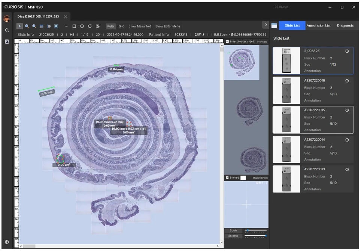The height and width of the screenshot is (251, 361).
Task: Open the user avatar in left sidebar
Action: coord(7,19)
